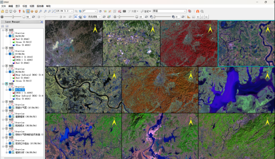Open the zoom percentage dropdown
This screenshot has height=159, width=275.
(72, 11)
